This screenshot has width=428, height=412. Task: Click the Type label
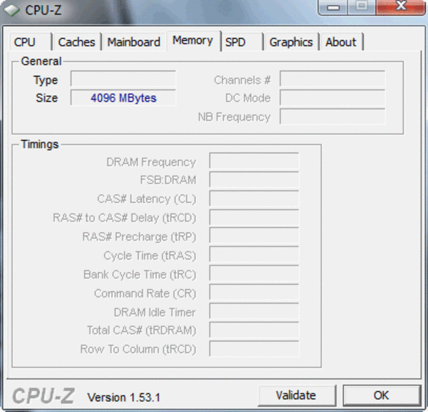point(45,80)
